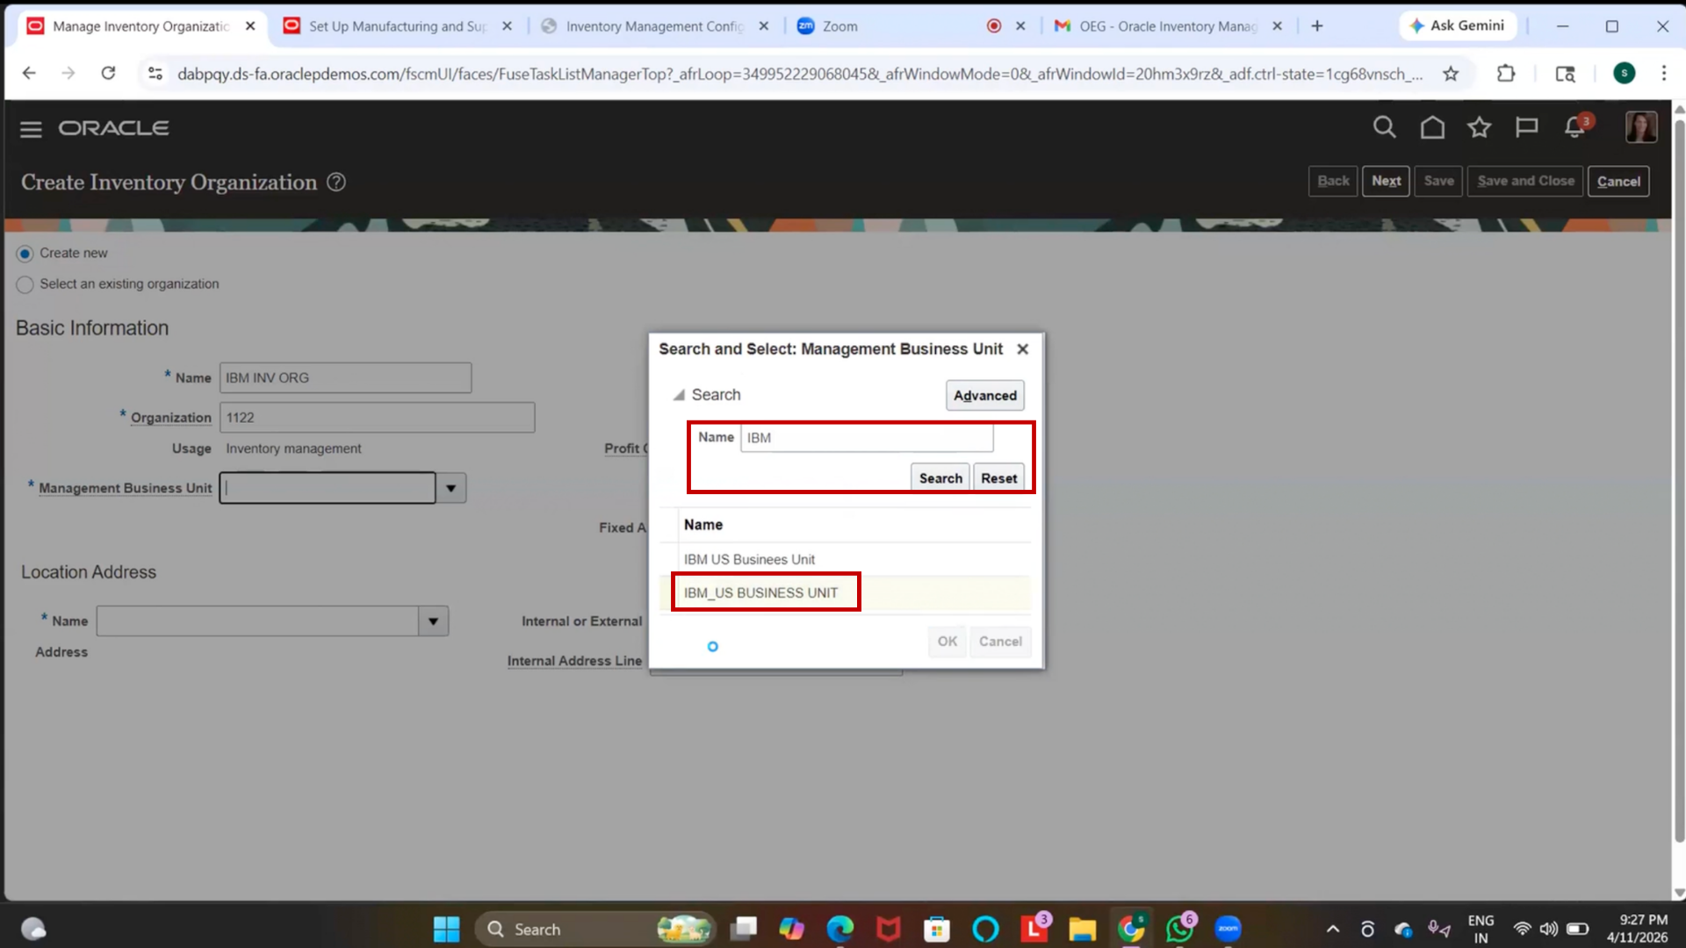Open the user profile avatar menu
This screenshot has width=1686, height=948.
[x=1640, y=128]
